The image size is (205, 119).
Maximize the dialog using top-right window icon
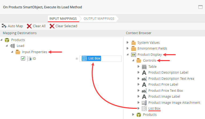[x=200, y=7]
